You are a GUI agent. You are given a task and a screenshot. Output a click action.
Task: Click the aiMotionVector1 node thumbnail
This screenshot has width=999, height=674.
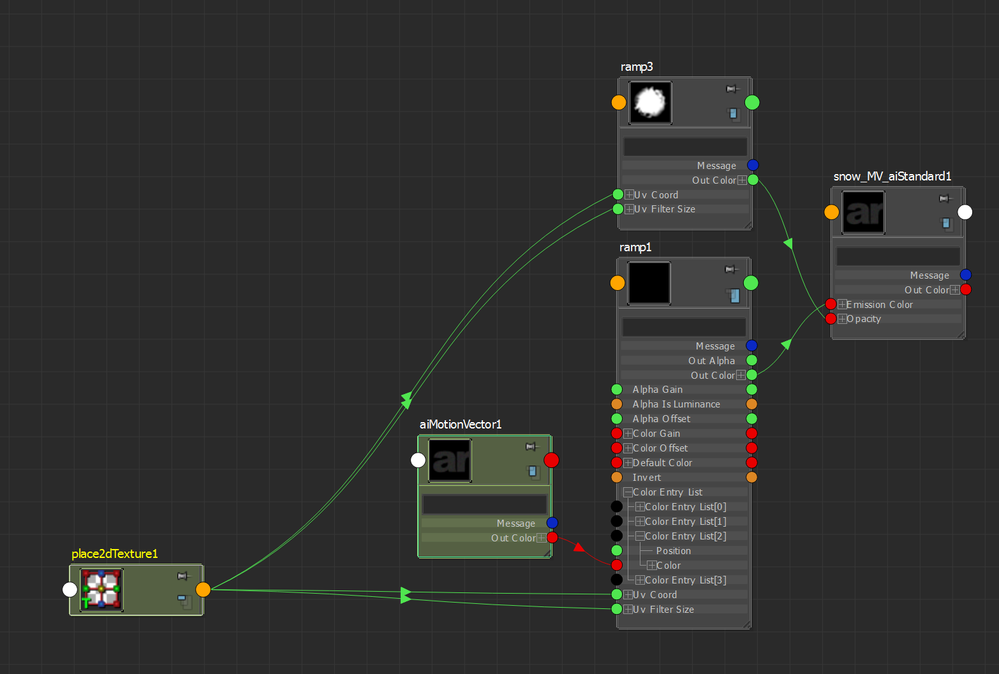coord(450,460)
